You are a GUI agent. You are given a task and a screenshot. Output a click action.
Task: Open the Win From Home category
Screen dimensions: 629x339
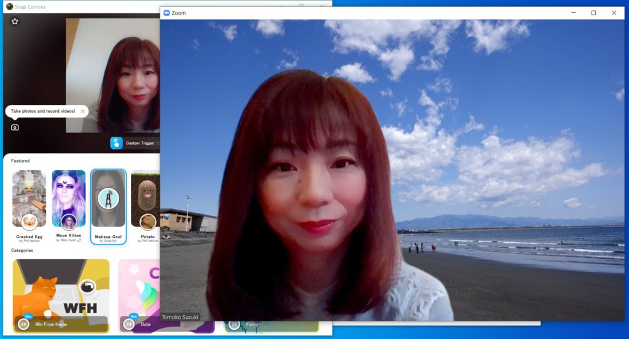point(61,295)
